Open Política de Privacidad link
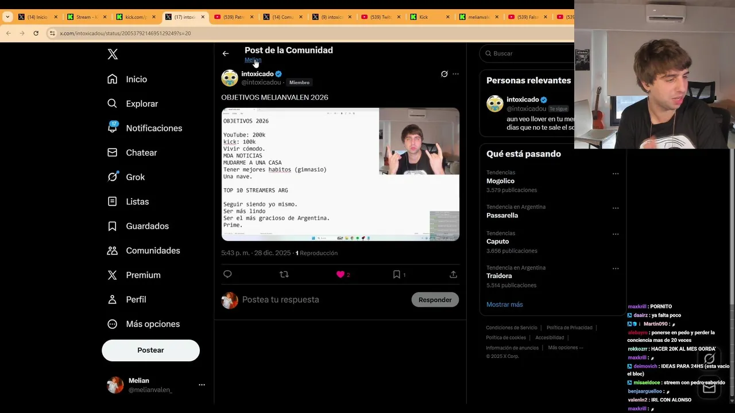735x413 pixels. click(x=569, y=328)
